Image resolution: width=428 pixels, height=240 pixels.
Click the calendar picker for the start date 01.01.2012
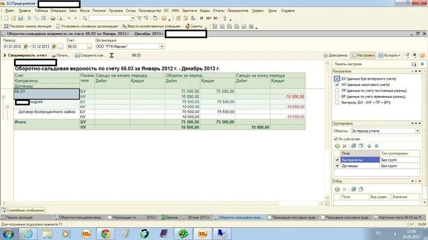click(x=26, y=46)
